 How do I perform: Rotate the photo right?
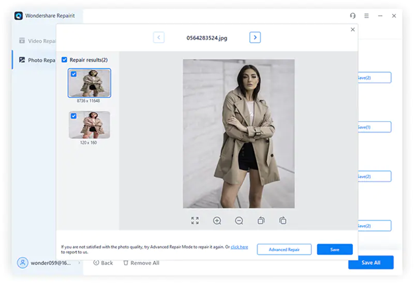coord(283,220)
